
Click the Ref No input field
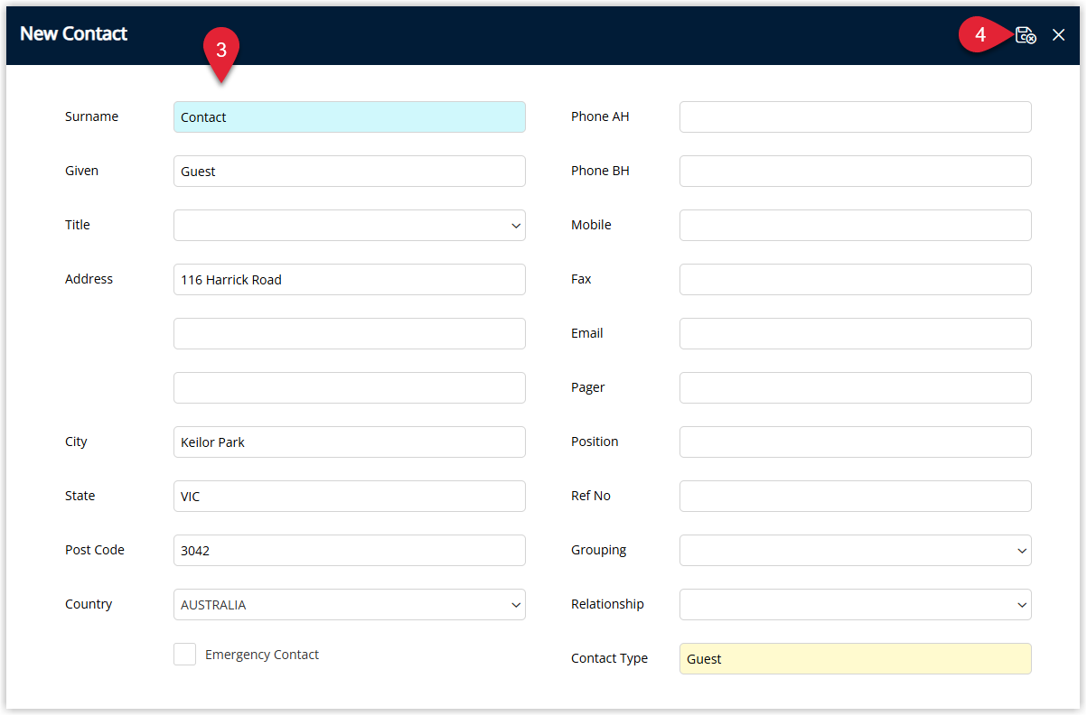pos(856,497)
